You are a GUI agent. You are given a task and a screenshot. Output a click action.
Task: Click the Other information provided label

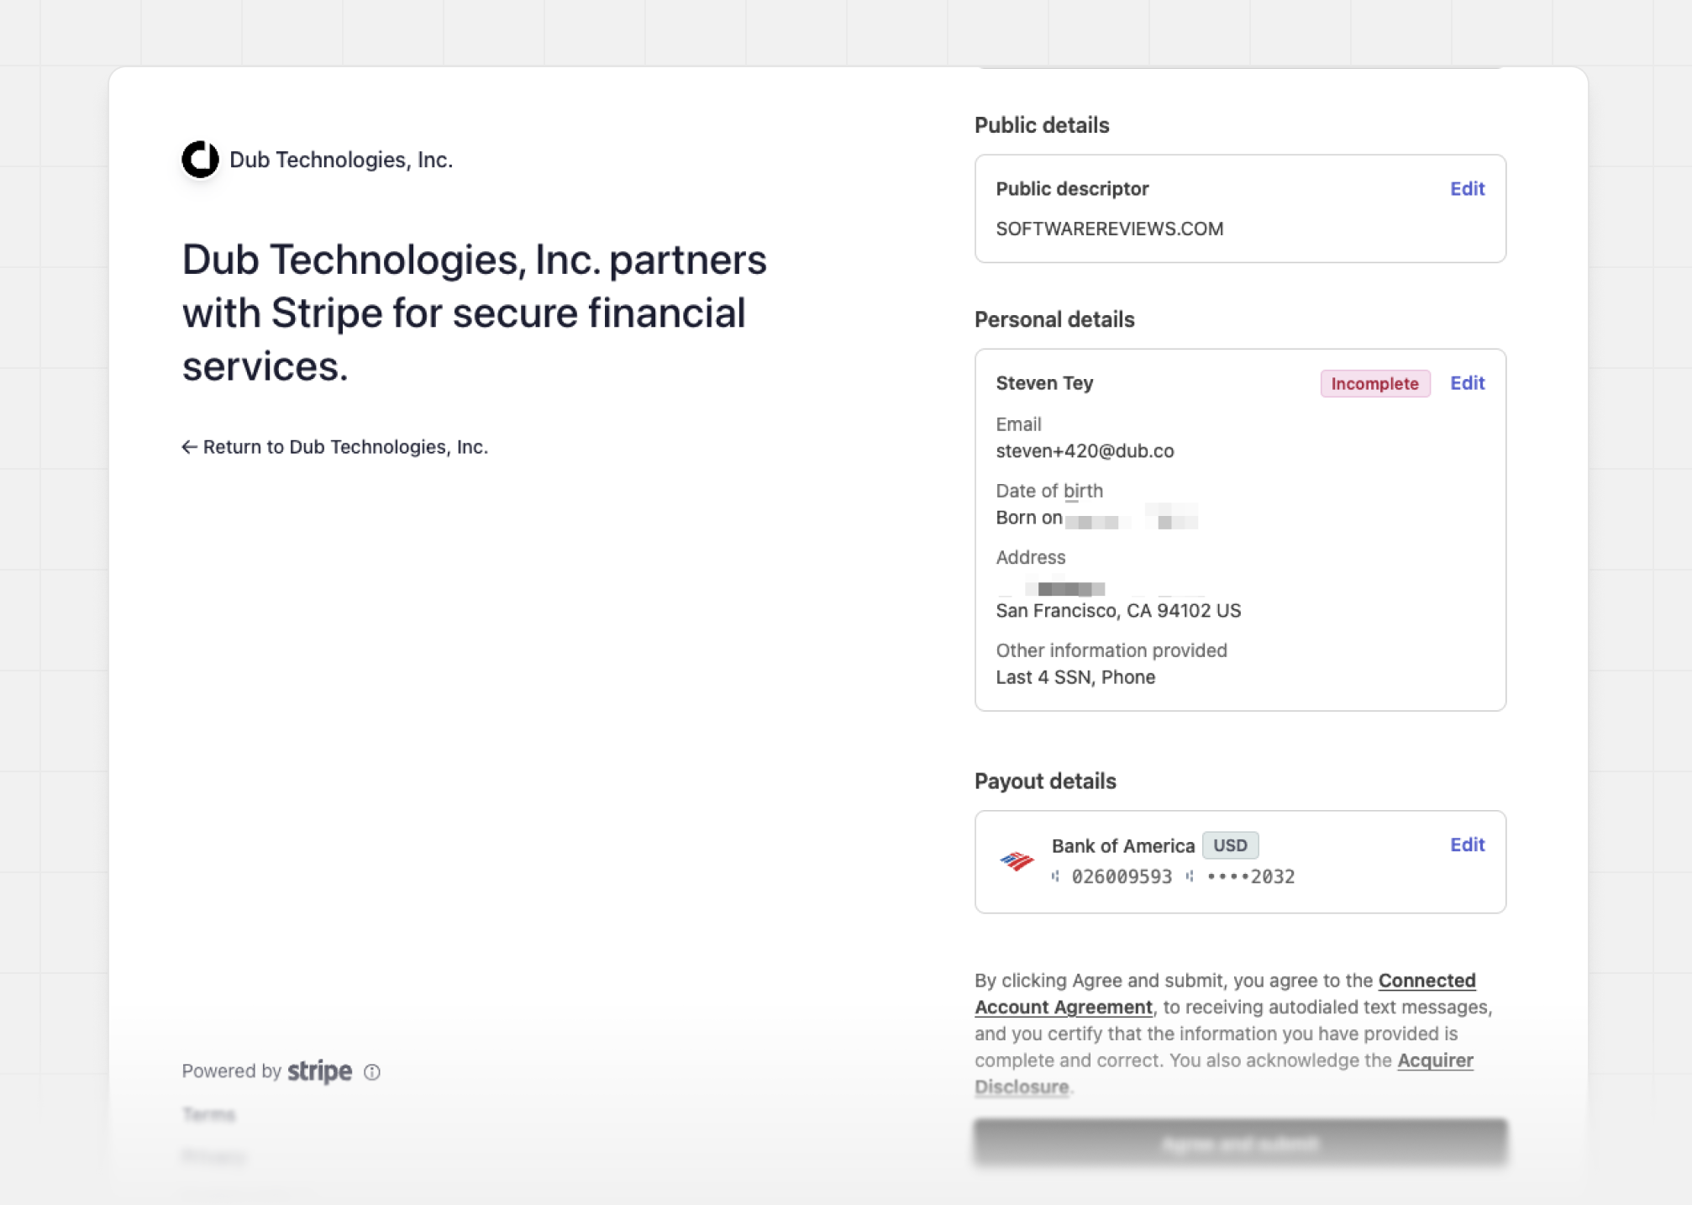coord(1111,650)
